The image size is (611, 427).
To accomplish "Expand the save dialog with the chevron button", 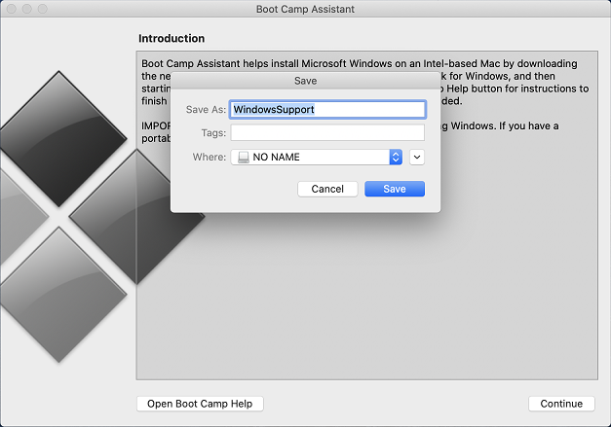I will [x=417, y=158].
